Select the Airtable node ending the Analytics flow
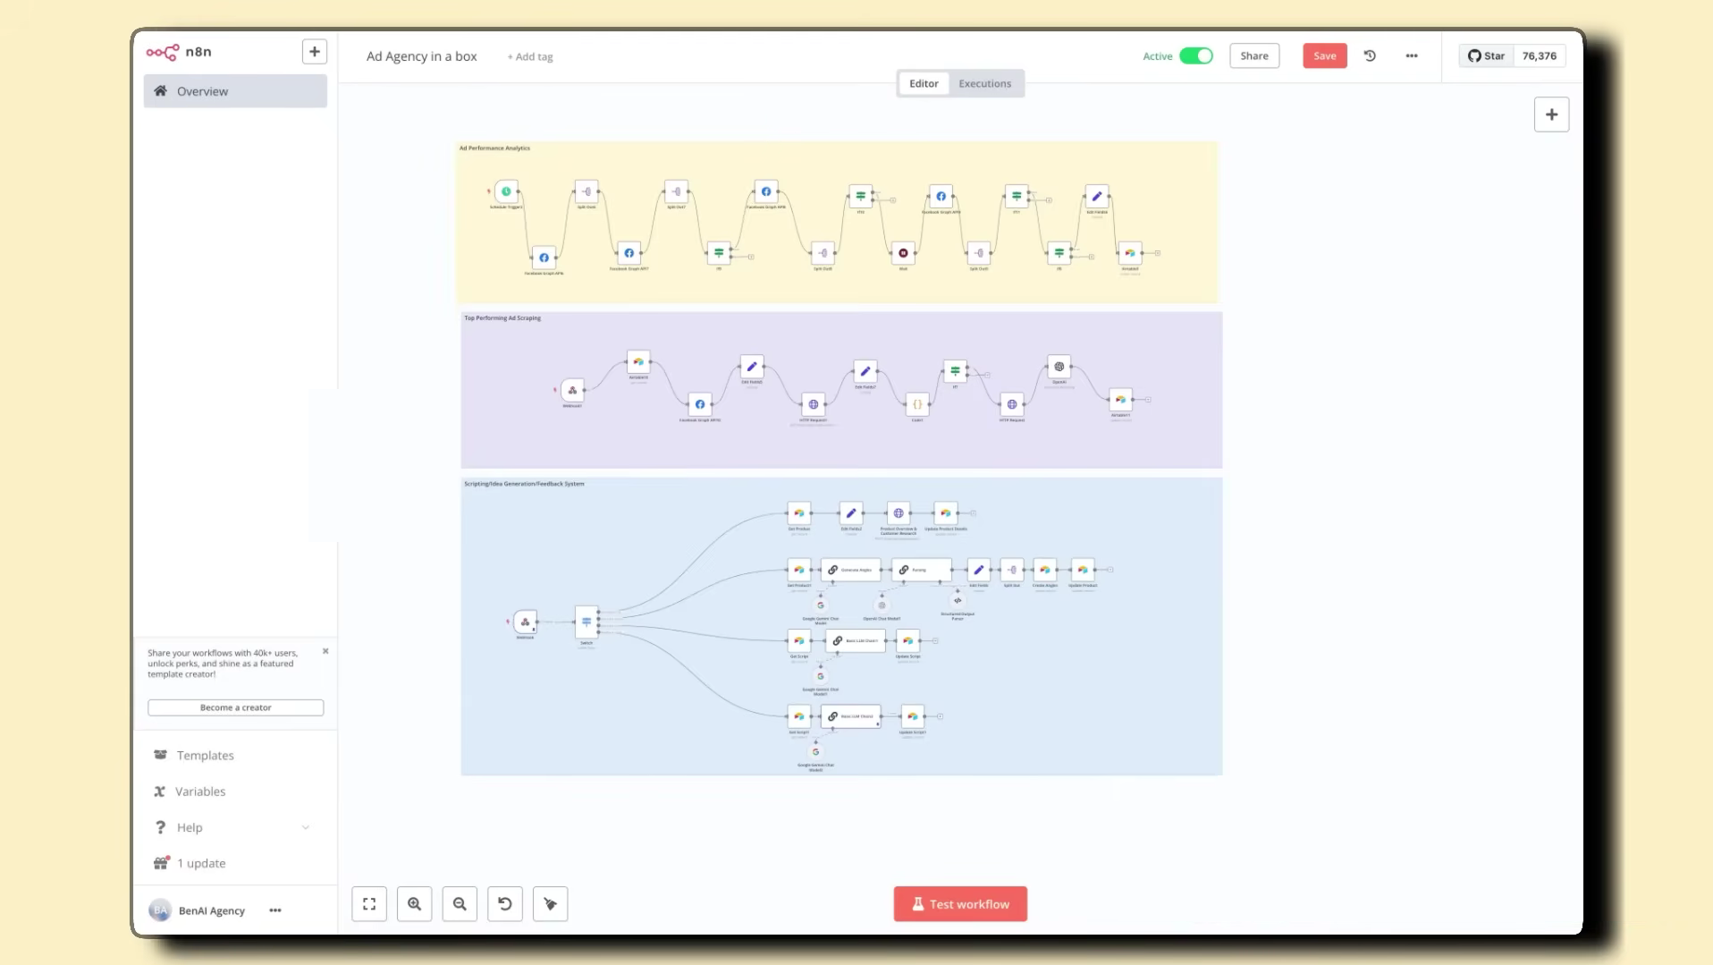Screen dimensions: 1713x965 pyautogui.click(x=1130, y=253)
